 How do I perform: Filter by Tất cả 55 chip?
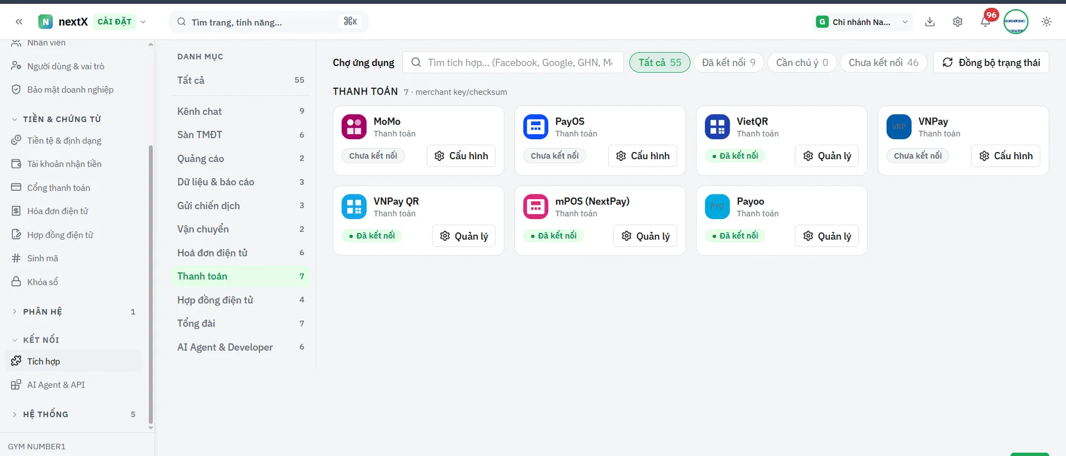[660, 63]
